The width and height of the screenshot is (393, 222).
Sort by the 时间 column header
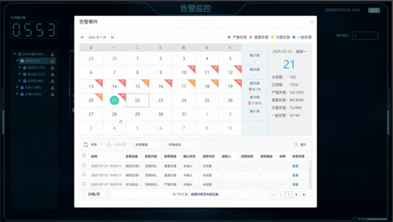[x=94, y=157]
